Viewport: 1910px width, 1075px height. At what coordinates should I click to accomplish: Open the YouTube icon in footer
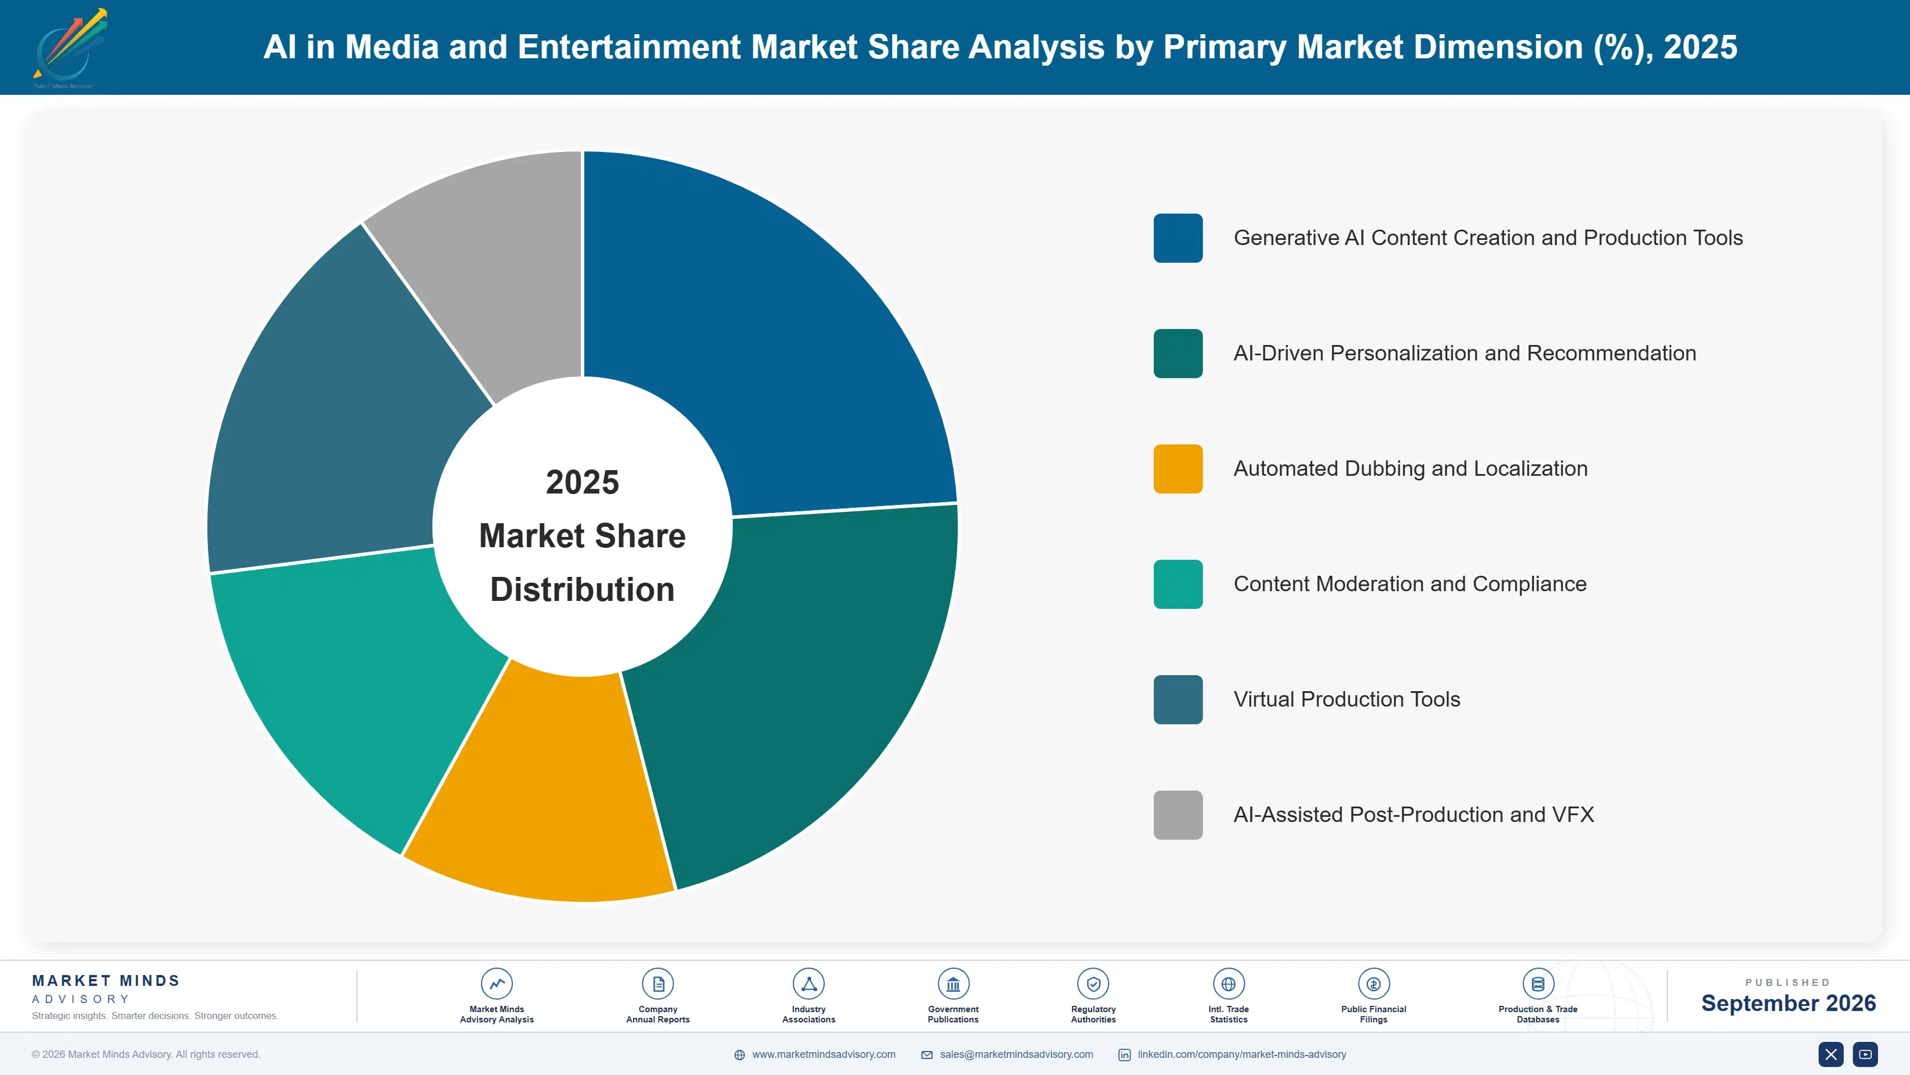pyautogui.click(x=1865, y=1054)
